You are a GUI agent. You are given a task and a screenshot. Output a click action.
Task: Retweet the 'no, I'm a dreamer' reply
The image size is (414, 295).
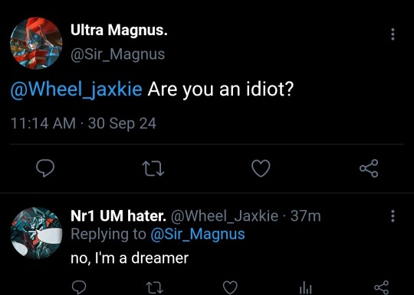[x=154, y=287]
